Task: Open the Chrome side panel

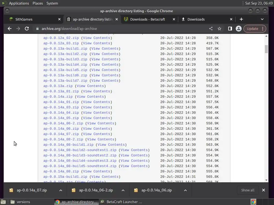Action: click(230, 29)
